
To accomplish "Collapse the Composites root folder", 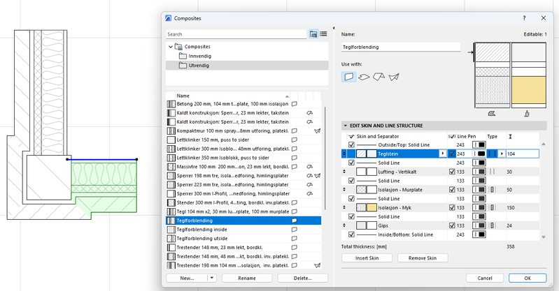I will pyautogui.click(x=171, y=47).
